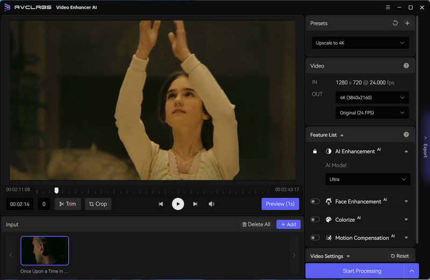Click the Start Processing button
This screenshot has width=430, height=280.
[355, 271]
